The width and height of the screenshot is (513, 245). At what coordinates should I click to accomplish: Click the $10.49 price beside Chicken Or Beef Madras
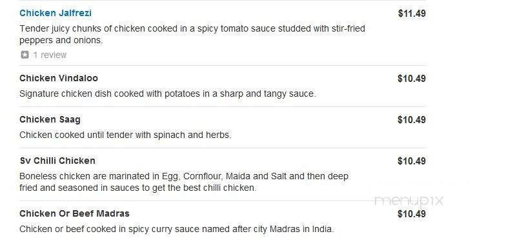point(412,214)
